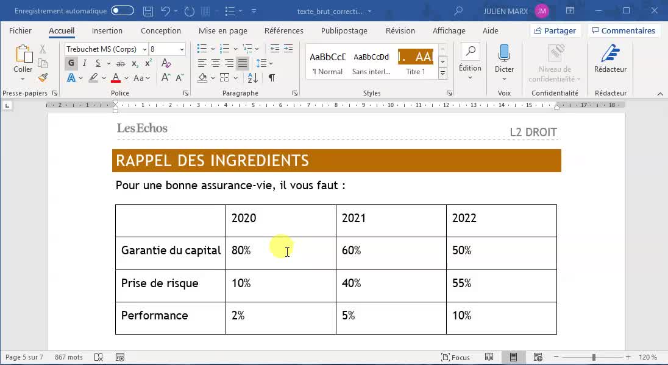
Task: Open the font name dropdown
Action: pos(144,49)
